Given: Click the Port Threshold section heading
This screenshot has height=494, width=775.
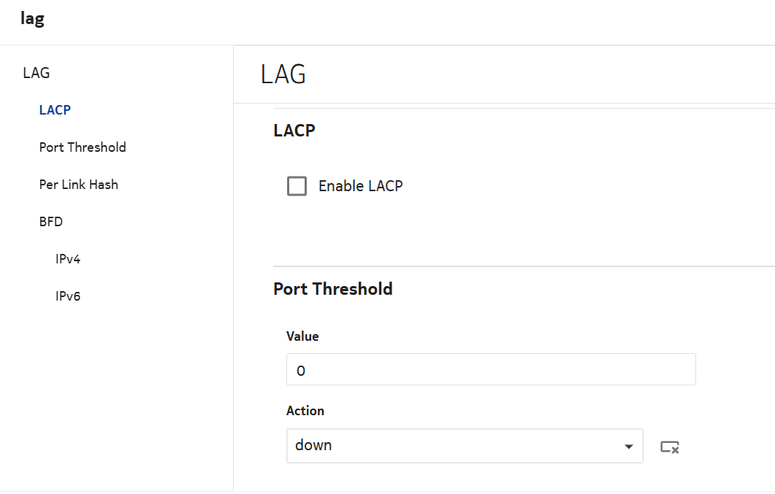Looking at the screenshot, I should click(x=333, y=289).
